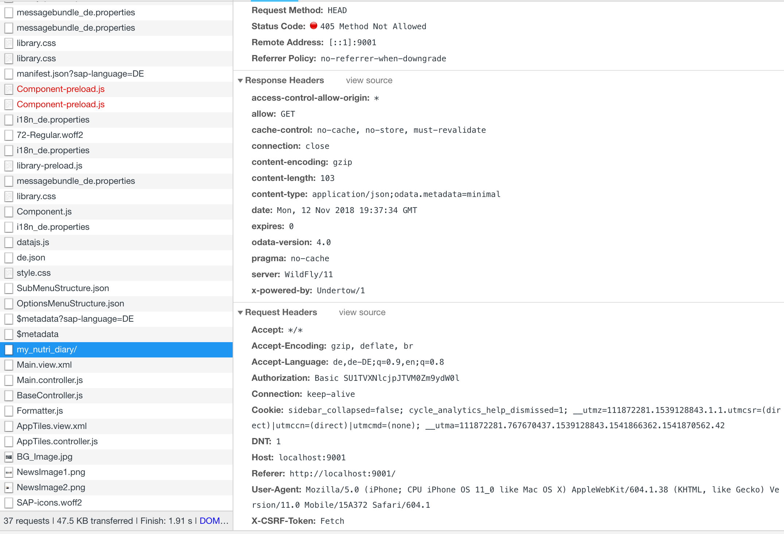Click the Finish: 1.91 s text
Viewport: 784px width, 534px height.
pyautogui.click(x=166, y=521)
